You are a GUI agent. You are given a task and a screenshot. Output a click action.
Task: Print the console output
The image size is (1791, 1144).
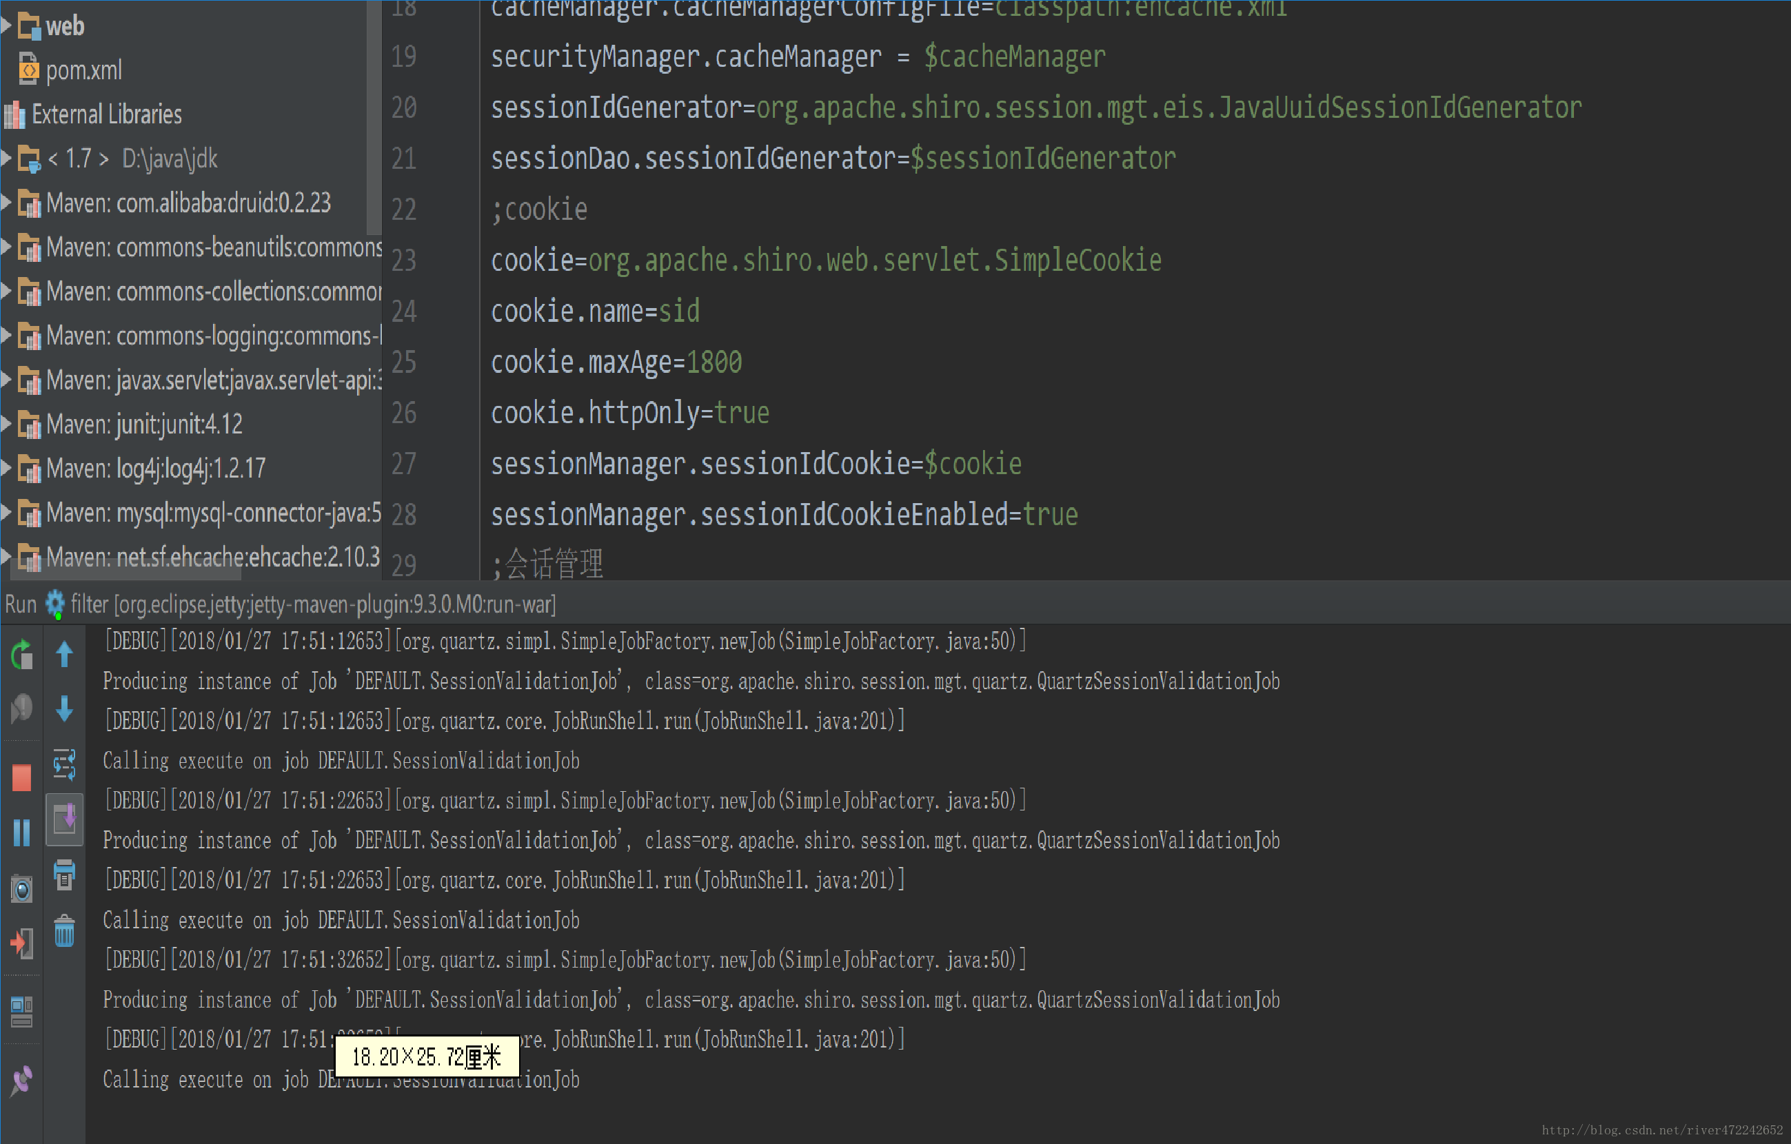(65, 875)
